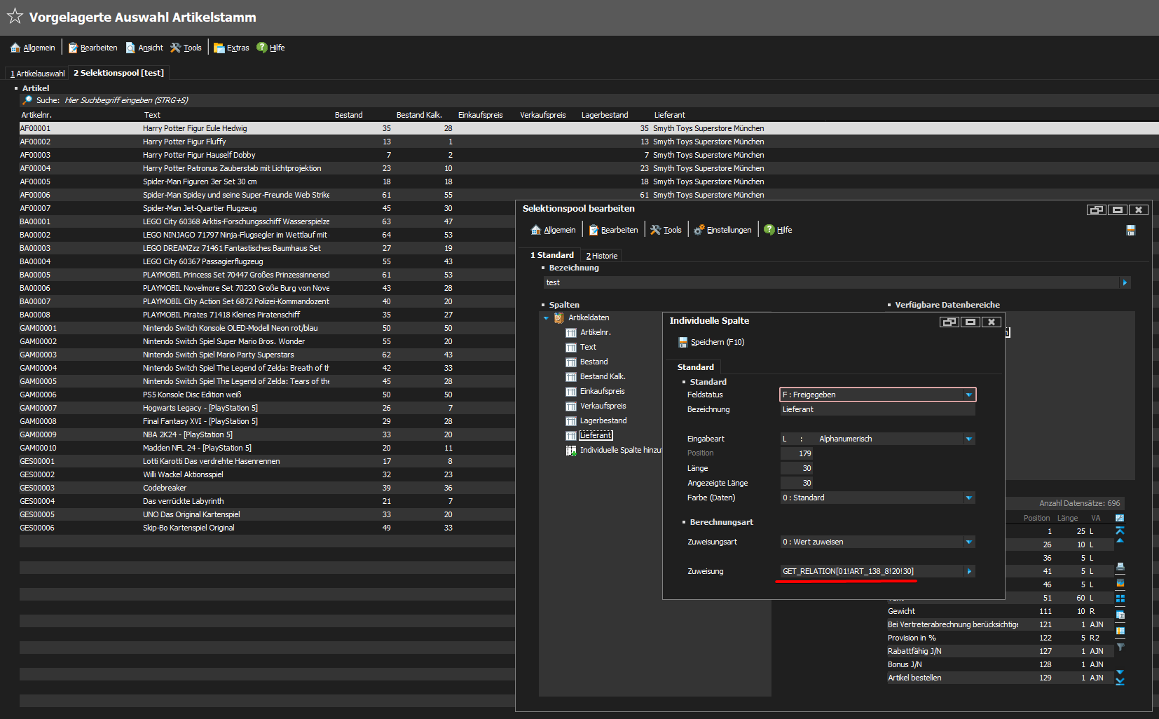Sort article table by Artikelnr. header
This screenshot has height=719, width=1159.
click(x=36, y=115)
